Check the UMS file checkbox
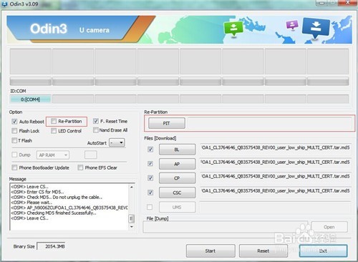This screenshot has height=262, width=358. point(150,207)
